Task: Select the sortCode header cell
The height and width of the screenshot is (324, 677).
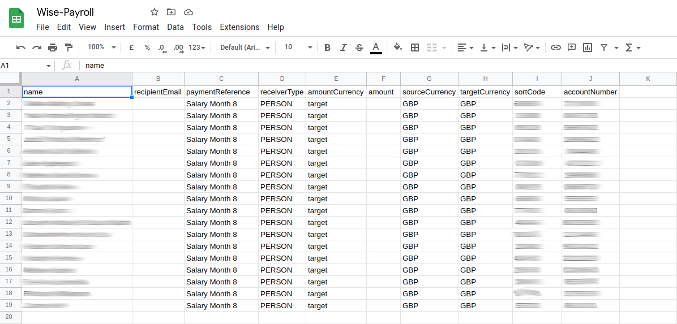Action: 537,92
